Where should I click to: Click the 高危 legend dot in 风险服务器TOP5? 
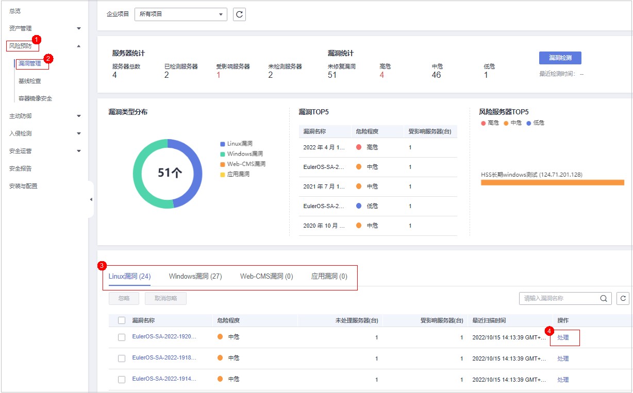[x=483, y=123]
